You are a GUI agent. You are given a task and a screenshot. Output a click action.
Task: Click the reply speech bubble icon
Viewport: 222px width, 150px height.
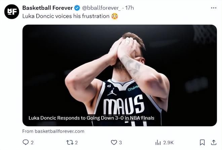[x=26, y=142]
